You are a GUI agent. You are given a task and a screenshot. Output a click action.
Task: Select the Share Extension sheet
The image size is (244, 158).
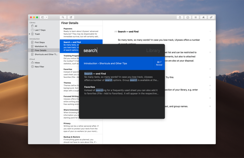(70, 114)
